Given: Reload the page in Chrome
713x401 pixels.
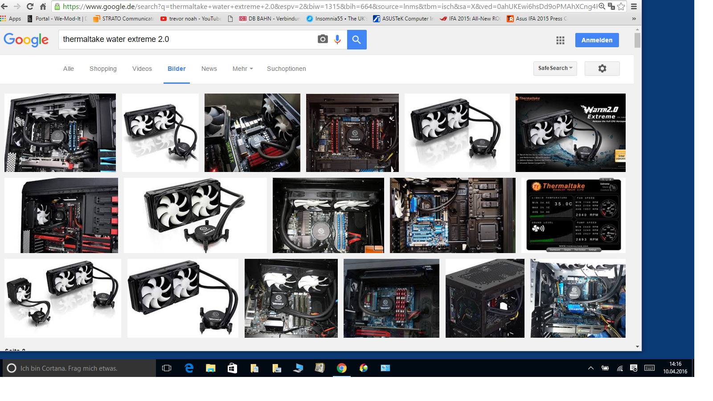Looking at the screenshot, I should click(30, 6).
